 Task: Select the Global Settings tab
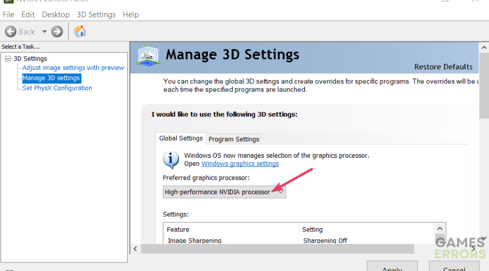click(180, 139)
